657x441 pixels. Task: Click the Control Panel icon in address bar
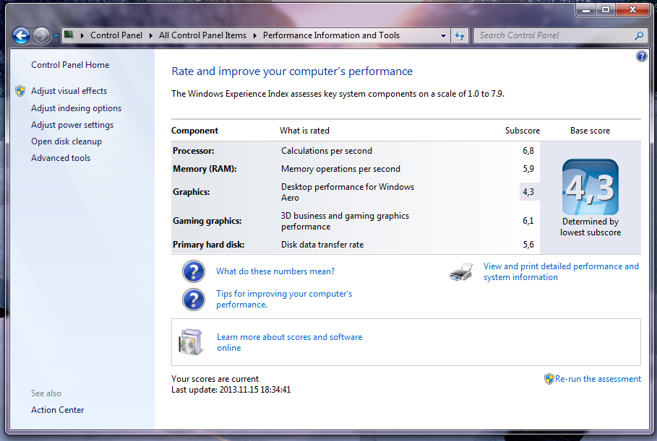pyautogui.click(x=69, y=35)
